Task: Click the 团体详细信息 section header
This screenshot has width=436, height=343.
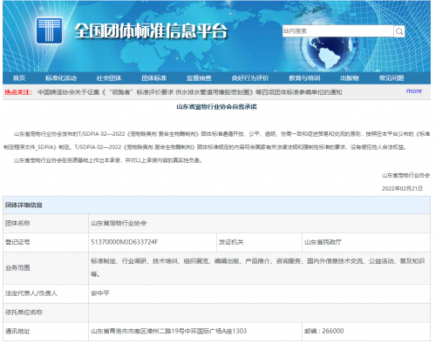Action: [216, 205]
